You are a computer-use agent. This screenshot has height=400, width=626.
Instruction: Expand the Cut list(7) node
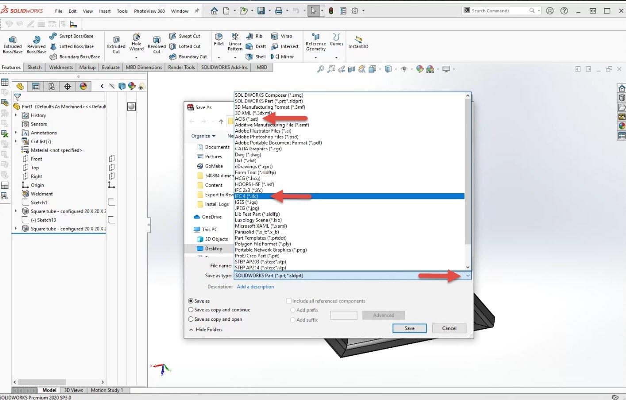pos(16,141)
